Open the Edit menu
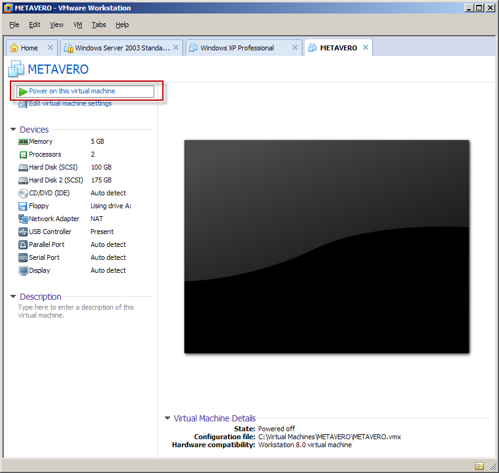 pos(34,25)
